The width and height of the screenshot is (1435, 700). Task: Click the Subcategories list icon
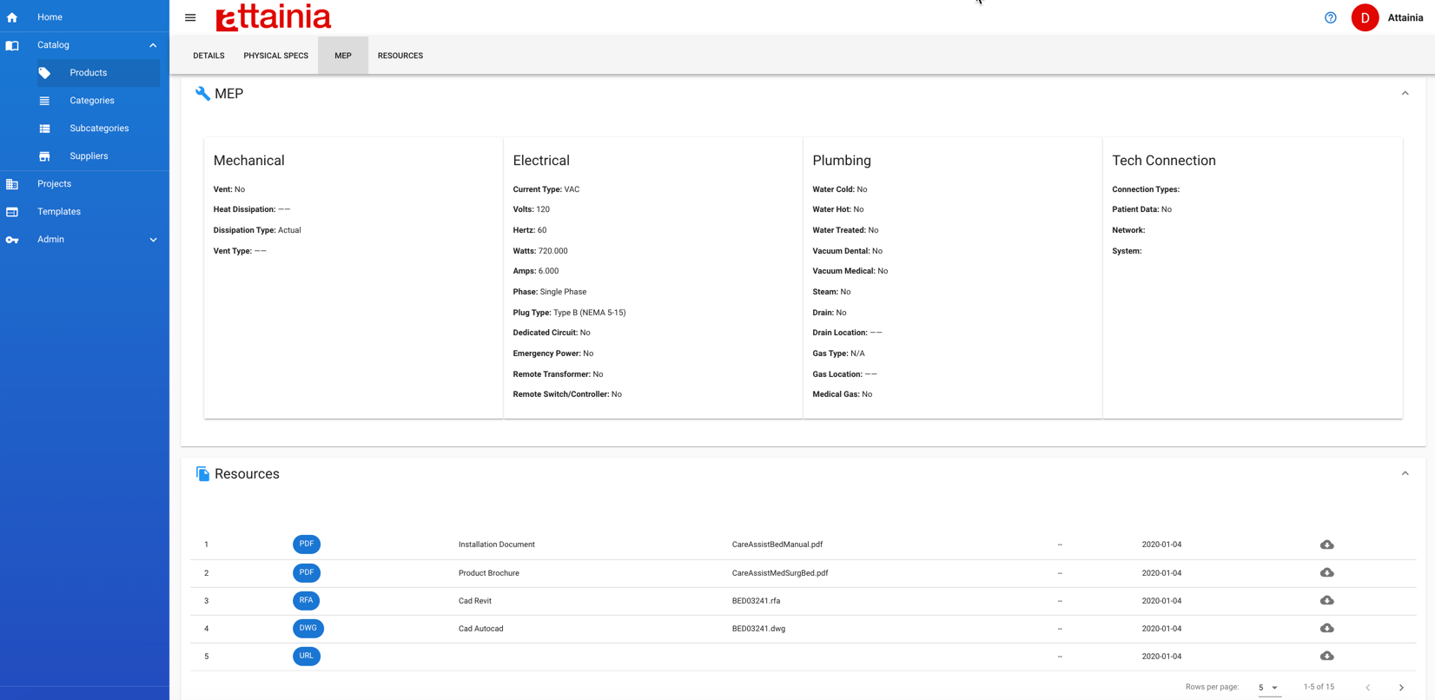click(x=44, y=129)
